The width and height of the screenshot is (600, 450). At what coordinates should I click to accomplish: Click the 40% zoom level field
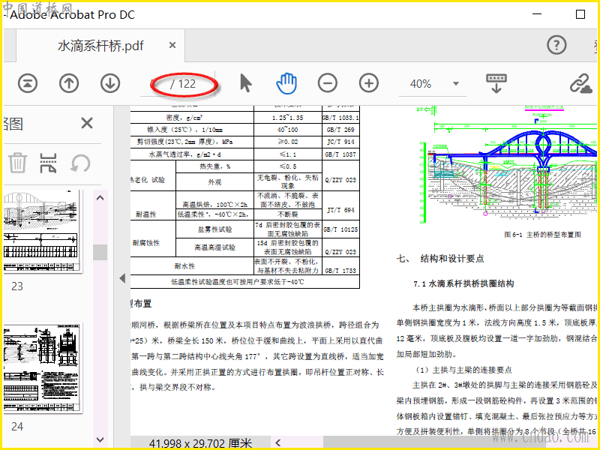point(421,84)
